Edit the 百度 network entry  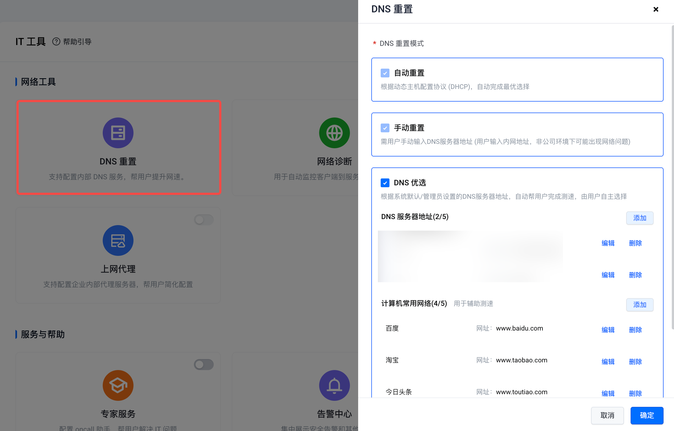[608, 330]
